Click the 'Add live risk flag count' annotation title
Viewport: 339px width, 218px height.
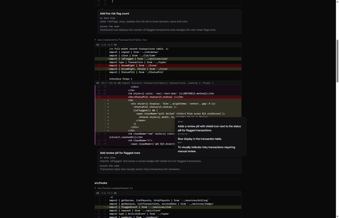click(x=114, y=13)
